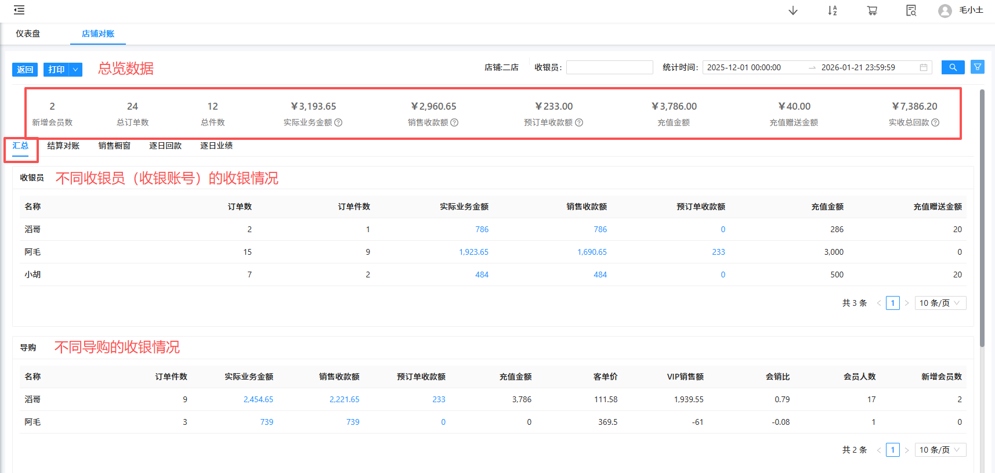The height and width of the screenshot is (473, 995).
Task: Click help icon beside 实收总回款
Action: tap(935, 122)
